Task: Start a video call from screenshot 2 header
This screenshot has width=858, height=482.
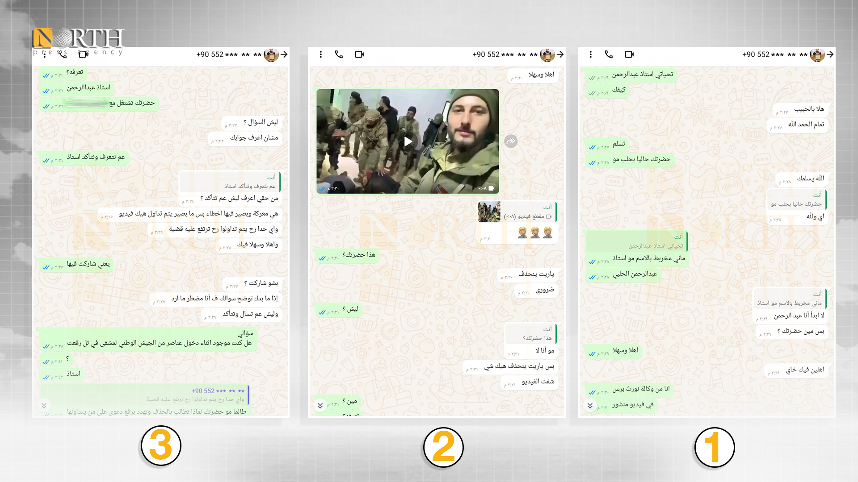Action: click(x=359, y=54)
